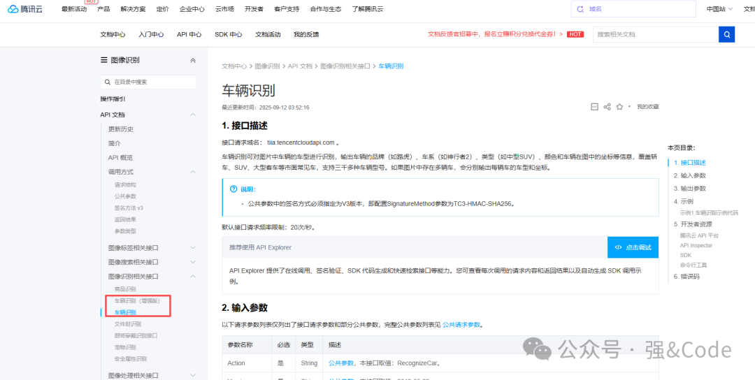Click the question mark icon beside 说明
The image size is (755, 380).
point(234,189)
